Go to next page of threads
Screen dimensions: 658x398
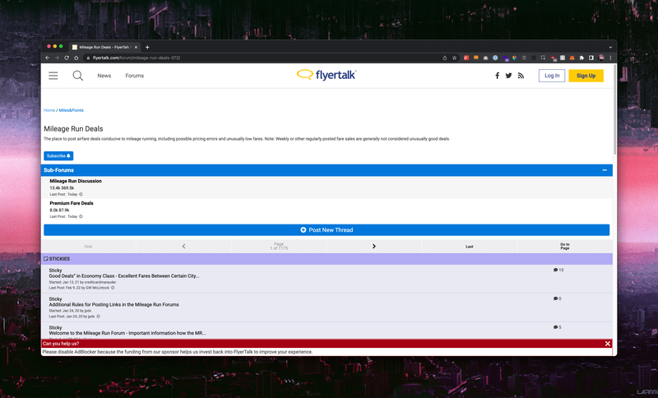tap(374, 247)
